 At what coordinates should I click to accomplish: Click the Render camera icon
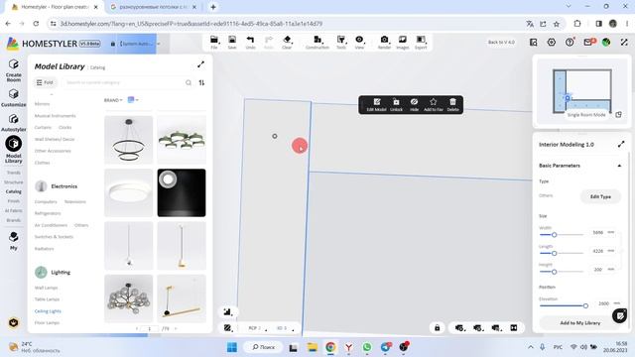click(384, 42)
